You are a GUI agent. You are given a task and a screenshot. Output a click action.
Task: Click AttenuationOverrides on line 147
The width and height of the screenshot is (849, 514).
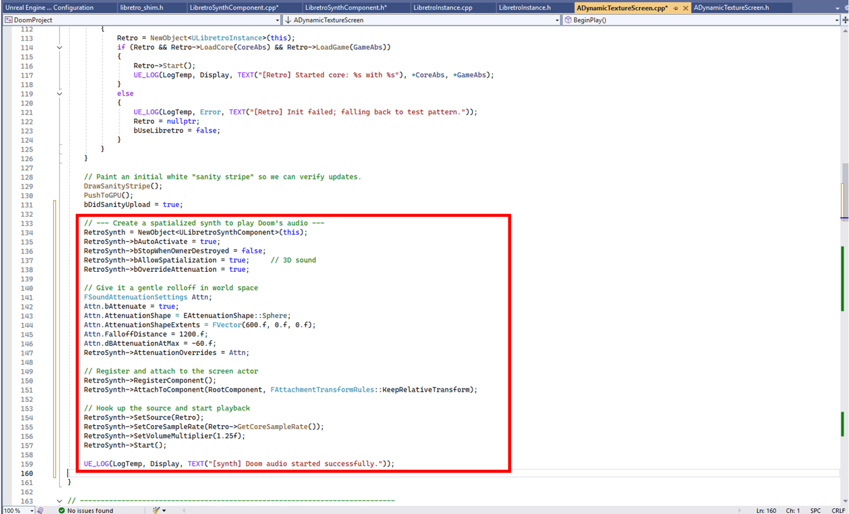click(x=175, y=353)
